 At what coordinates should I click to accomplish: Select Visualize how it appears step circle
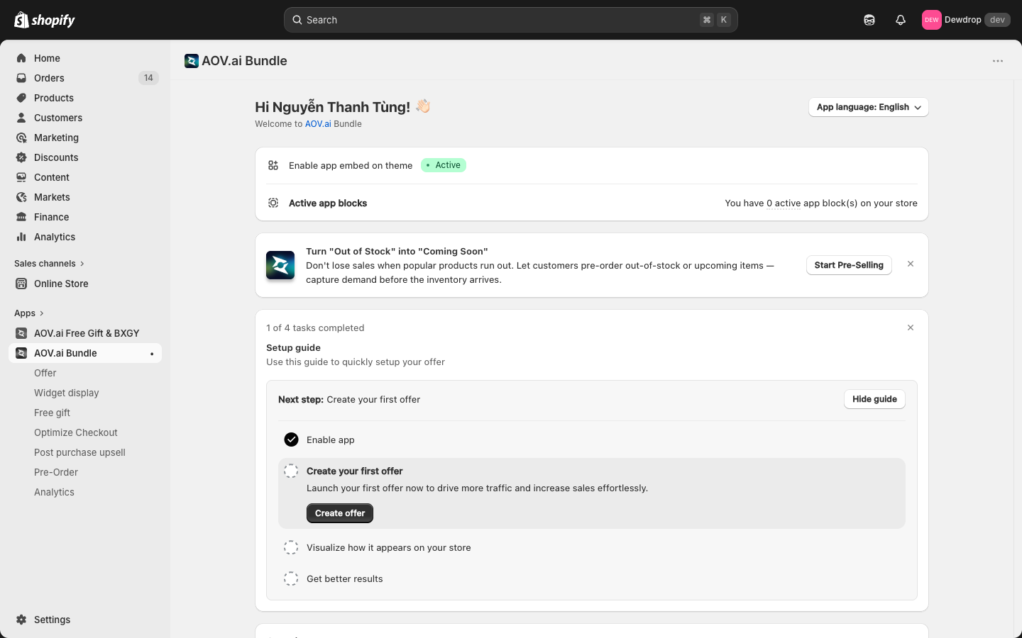point(291,547)
